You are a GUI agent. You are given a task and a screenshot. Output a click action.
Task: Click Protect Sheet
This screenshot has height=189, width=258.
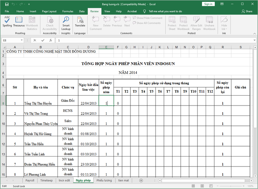click(x=172, y=23)
